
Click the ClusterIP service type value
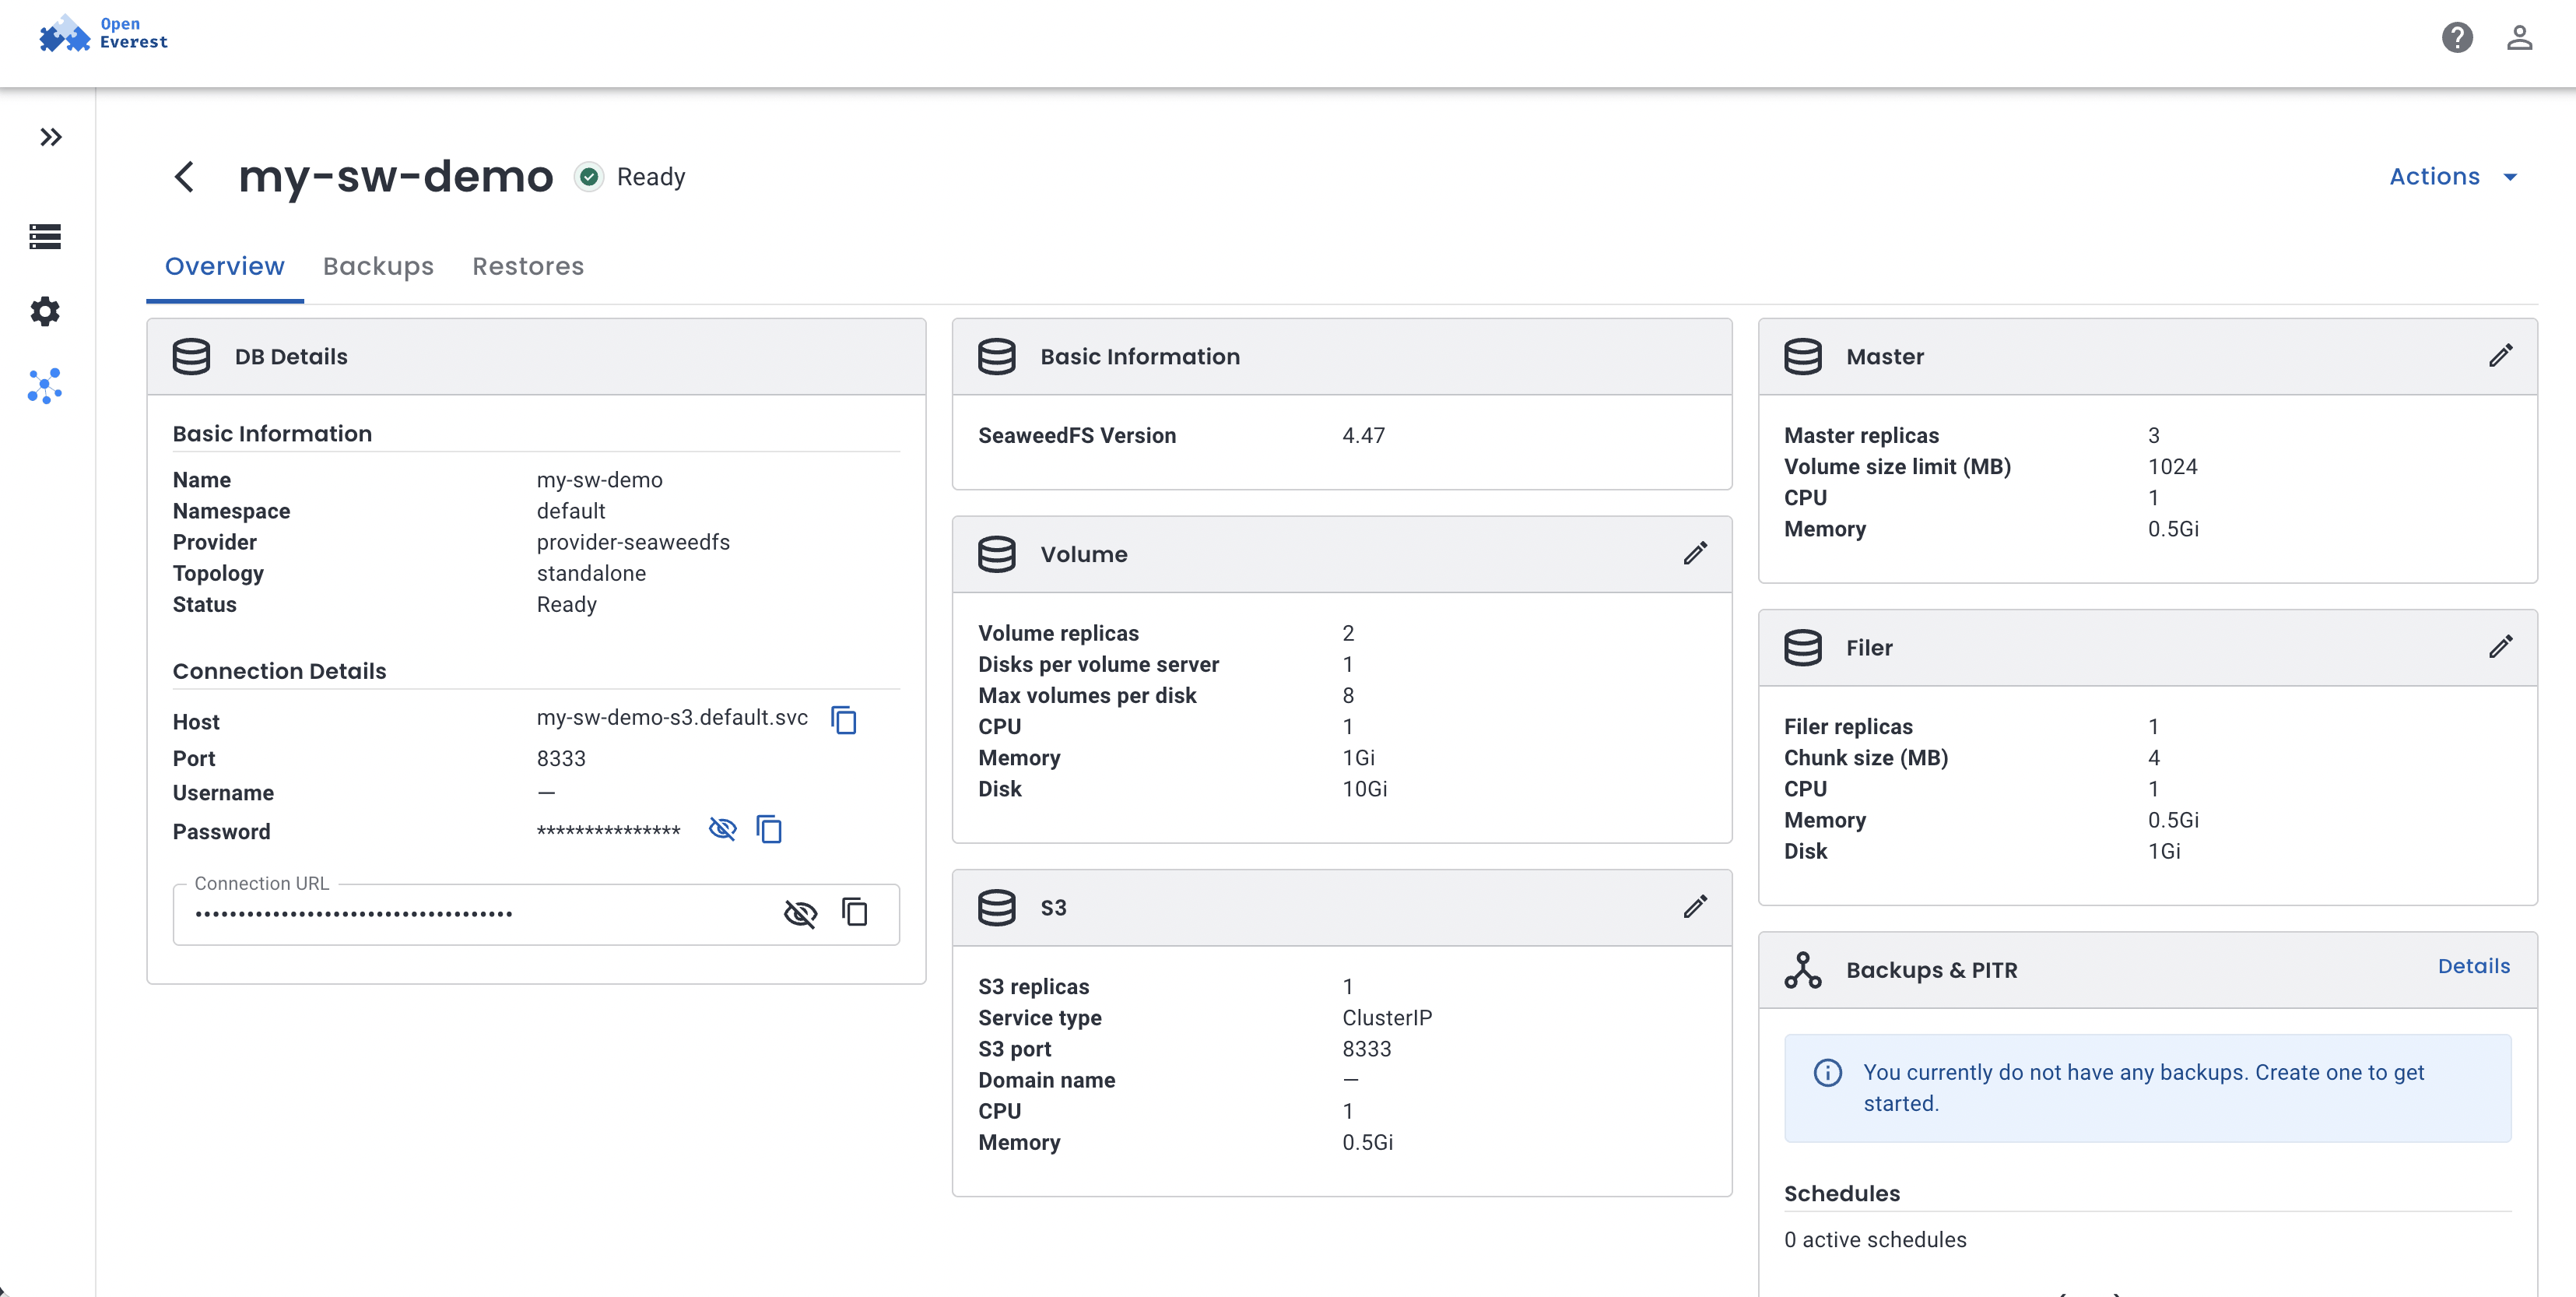pyautogui.click(x=1387, y=1018)
